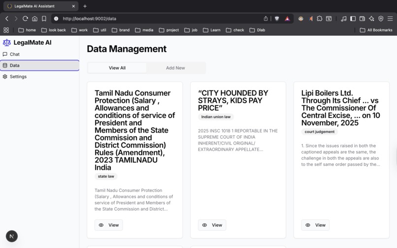Click the media music note icon
This screenshot has width=397, height=248.
344,19
